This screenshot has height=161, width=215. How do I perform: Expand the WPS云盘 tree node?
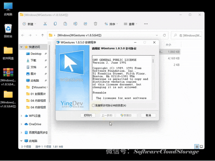(x=21, y=116)
